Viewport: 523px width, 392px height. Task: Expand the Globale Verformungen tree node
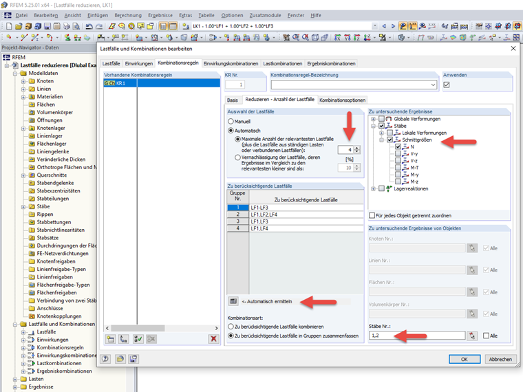point(373,119)
